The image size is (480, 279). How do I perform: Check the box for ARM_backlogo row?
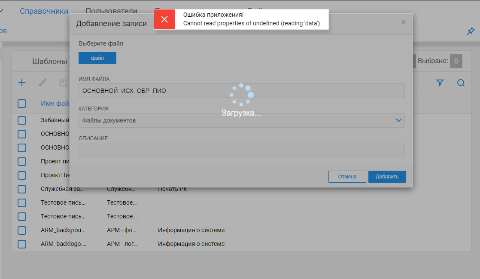(22, 244)
